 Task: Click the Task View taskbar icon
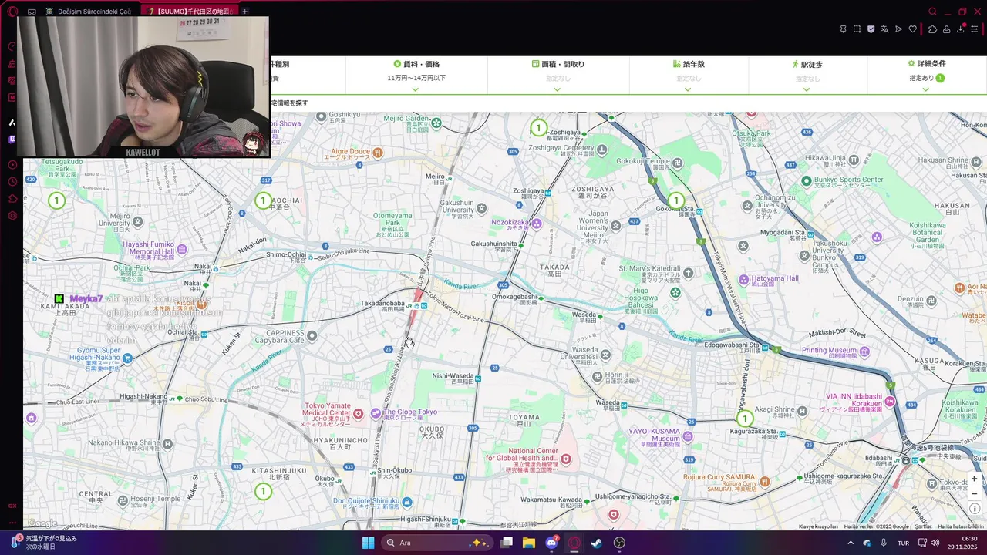pyautogui.click(x=507, y=543)
